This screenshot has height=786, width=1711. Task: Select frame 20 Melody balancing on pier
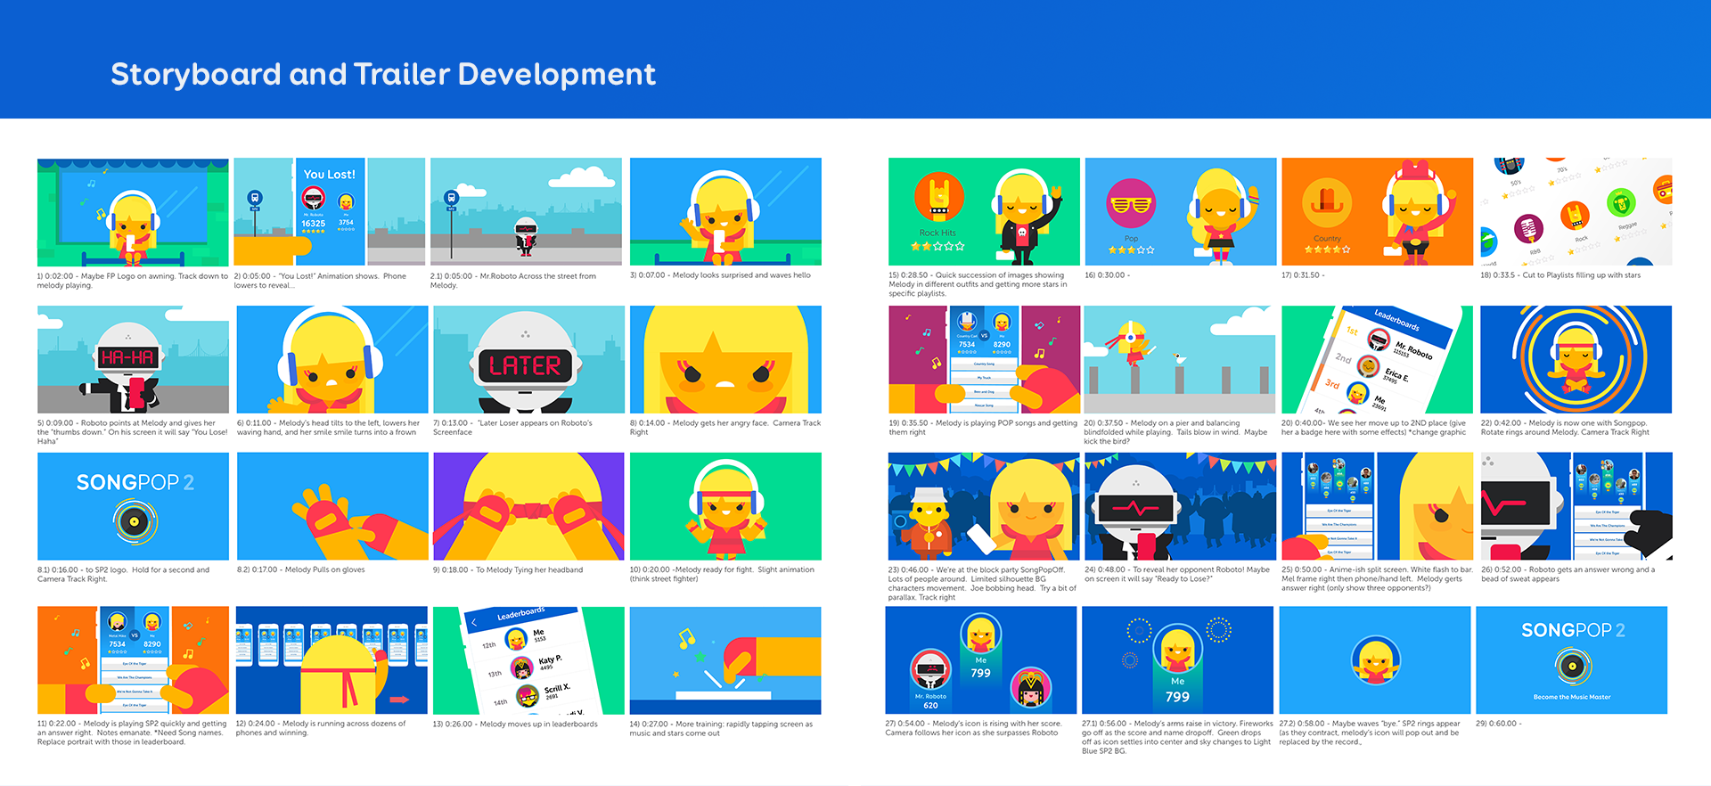pyautogui.click(x=1180, y=359)
